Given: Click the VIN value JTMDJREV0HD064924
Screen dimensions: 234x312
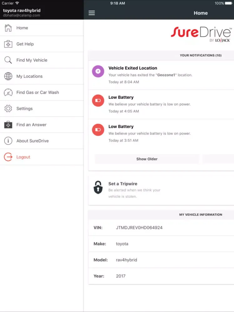Looking at the screenshot, I should (x=139, y=228).
